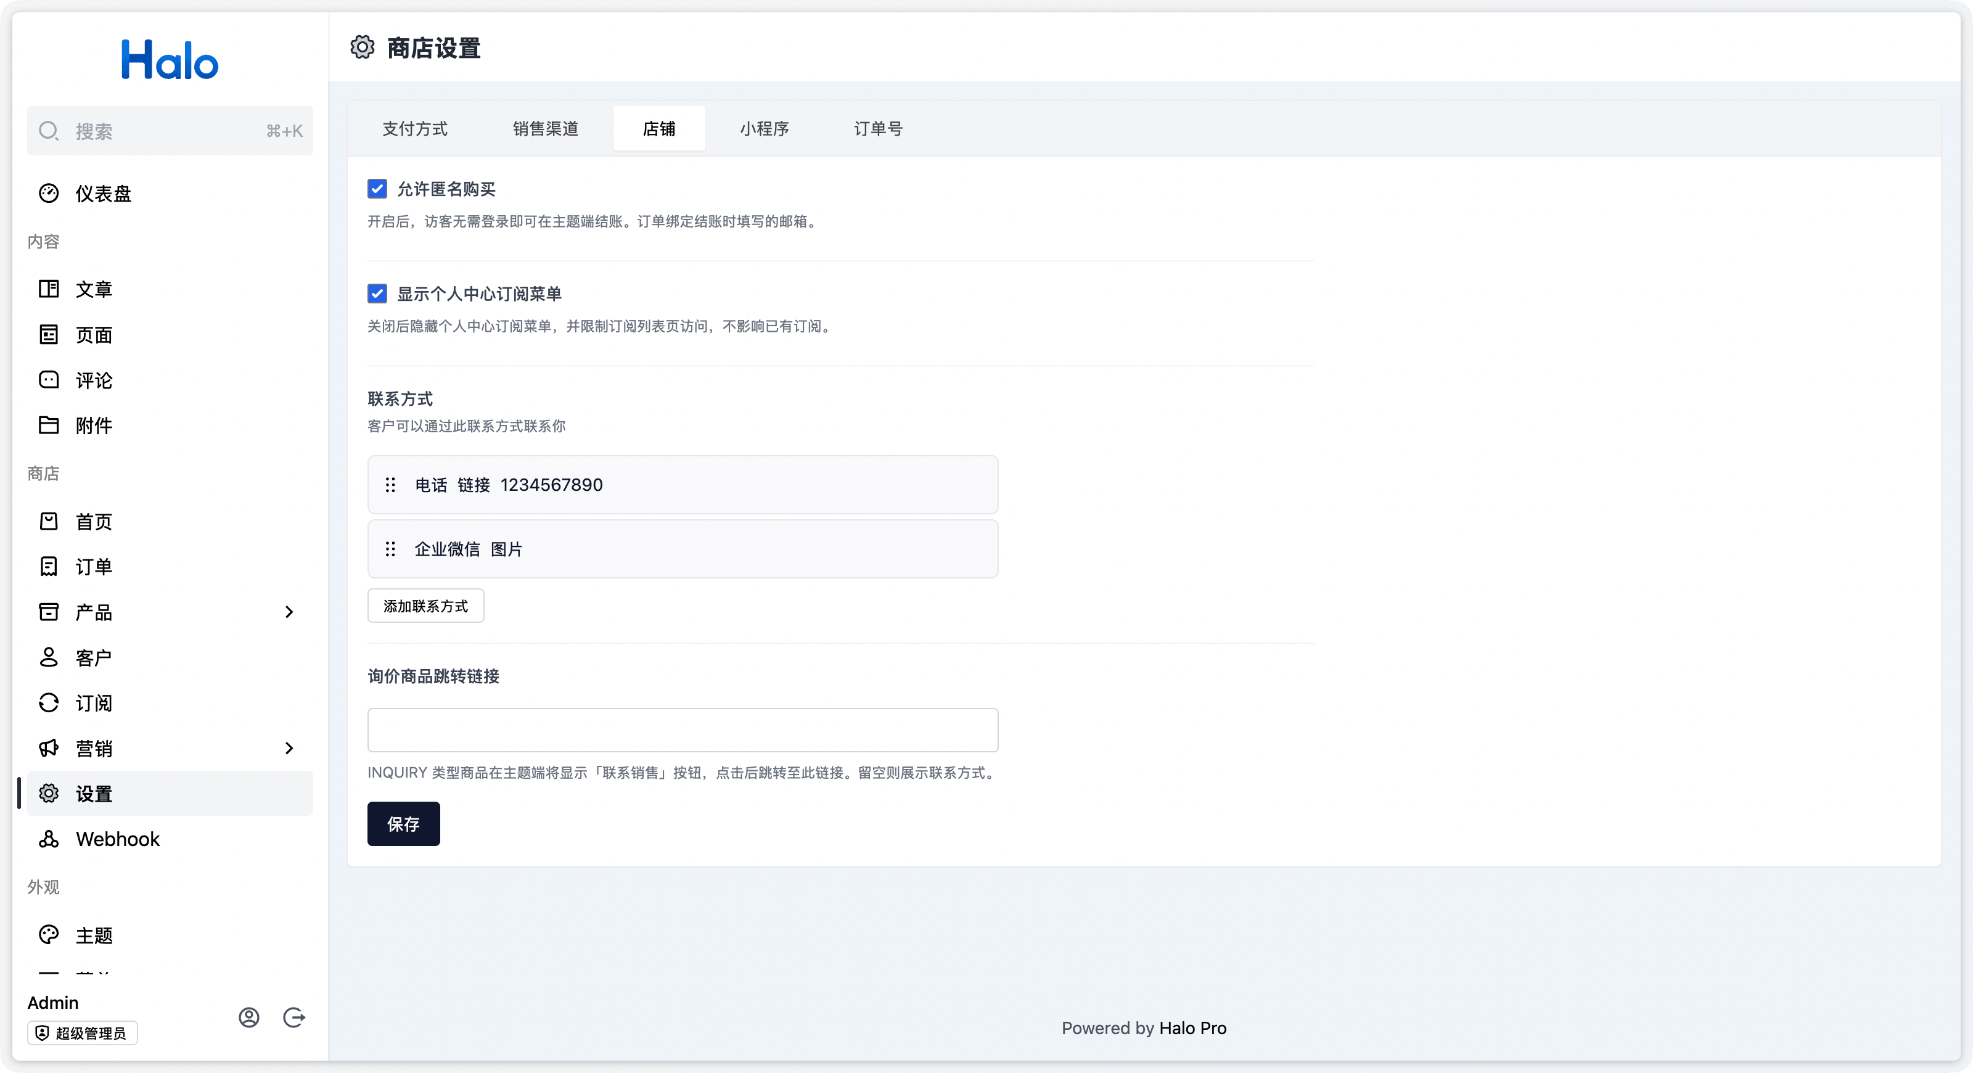1973x1073 pixels.
Task: Go to shop Home (首页) icon
Action: click(49, 522)
